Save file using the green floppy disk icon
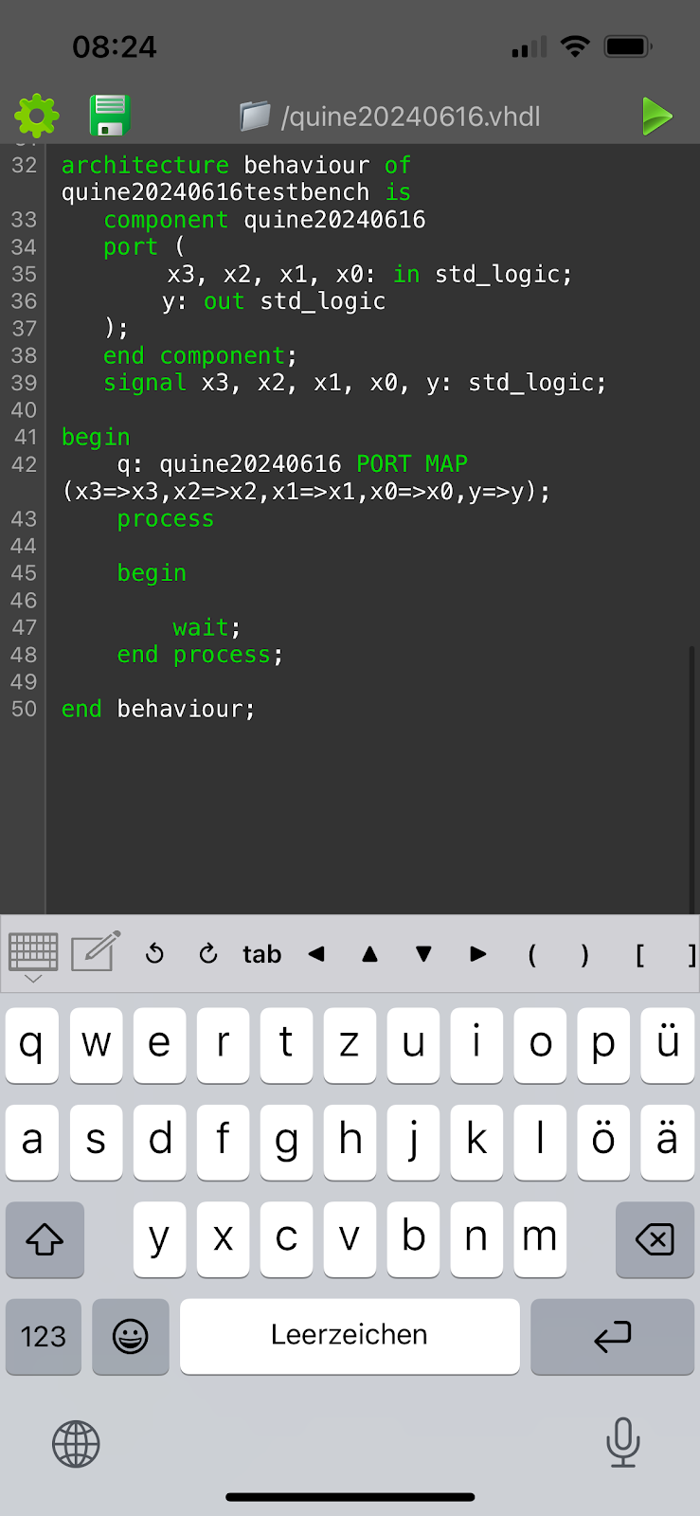Image resolution: width=700 pixels, height=1516 pixels. (x=110, y=117)
